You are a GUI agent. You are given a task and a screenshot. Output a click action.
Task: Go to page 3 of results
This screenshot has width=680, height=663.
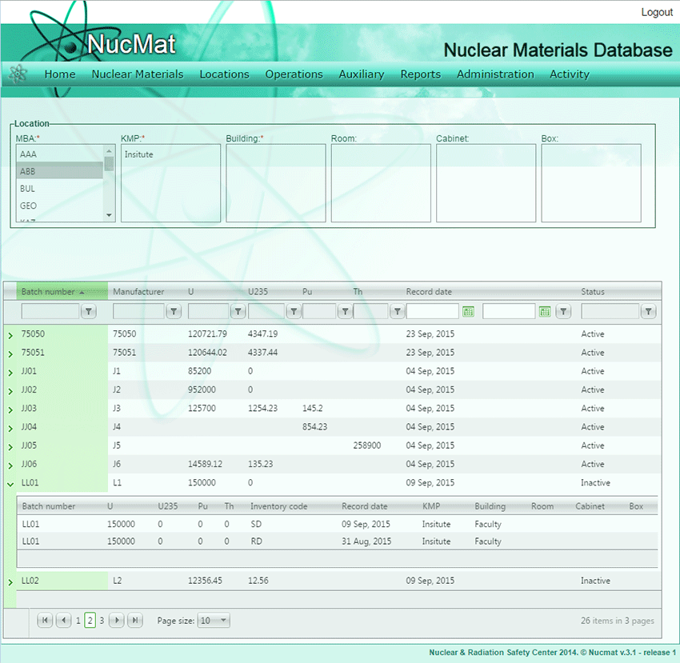102,620
